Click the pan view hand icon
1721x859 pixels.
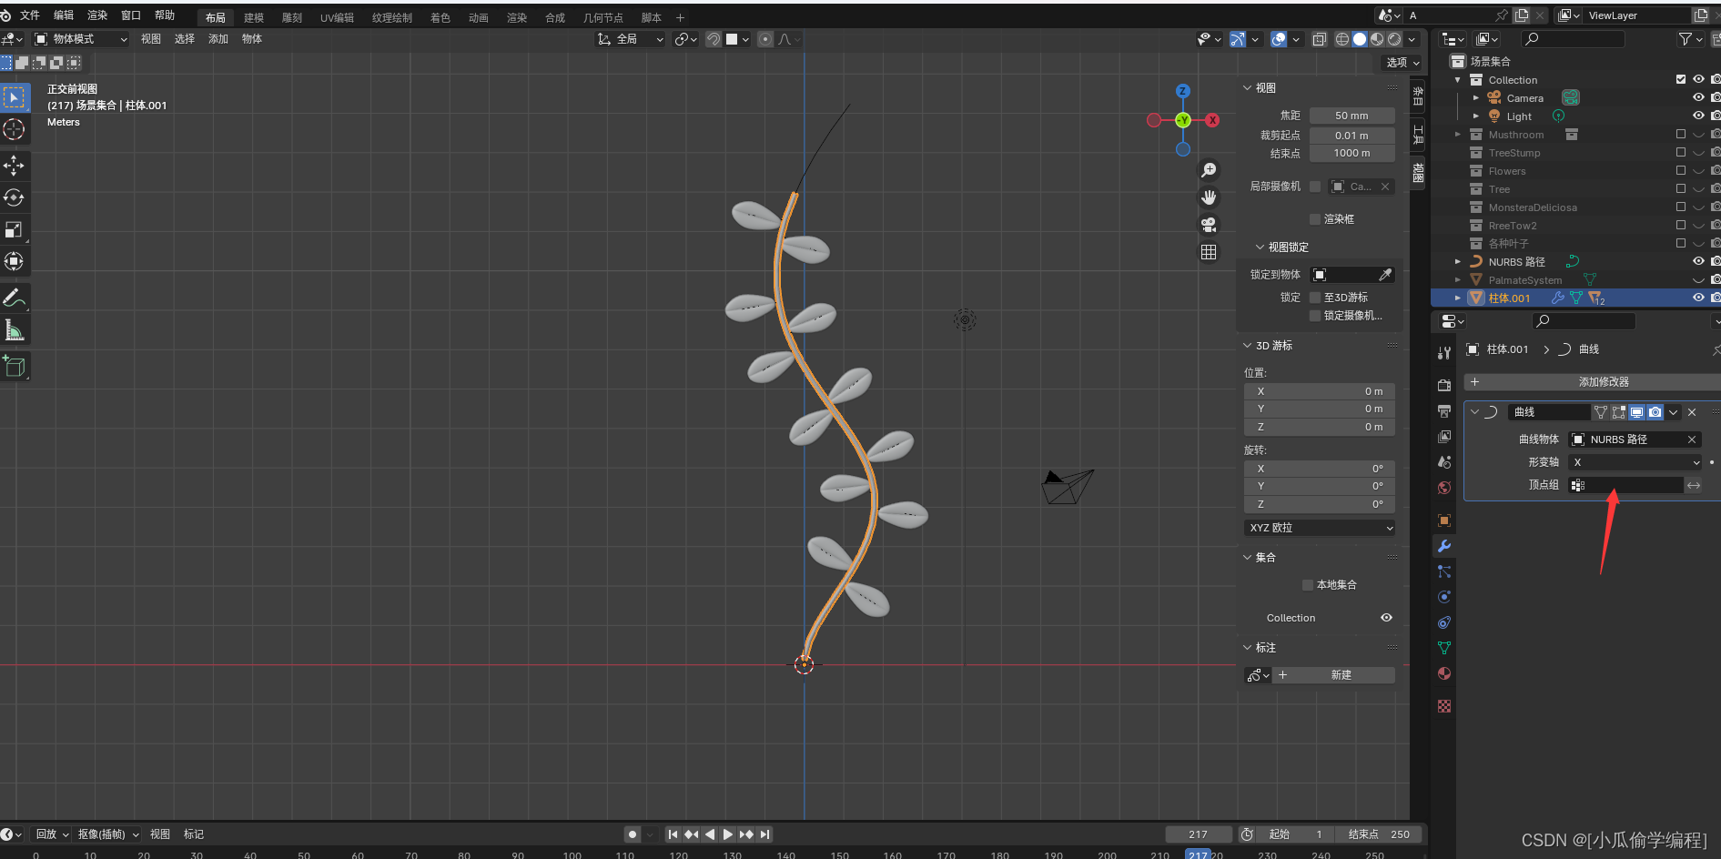coord(1209,197)
